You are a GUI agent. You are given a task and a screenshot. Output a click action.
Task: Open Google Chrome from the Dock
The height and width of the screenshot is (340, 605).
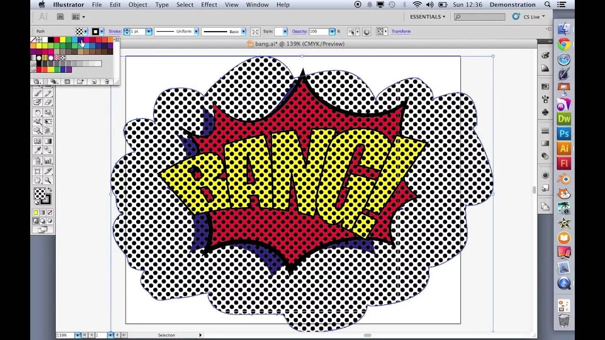click(564, 44)
